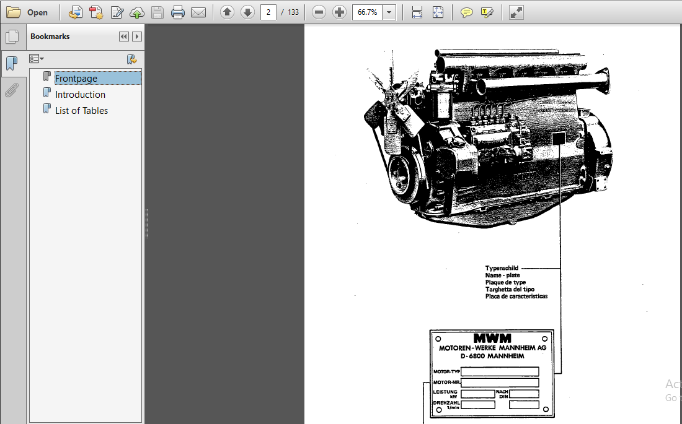This screenshot has height=424, width=682.
Task: Click the Bookmarks panel title
Action: coord(50,37)
